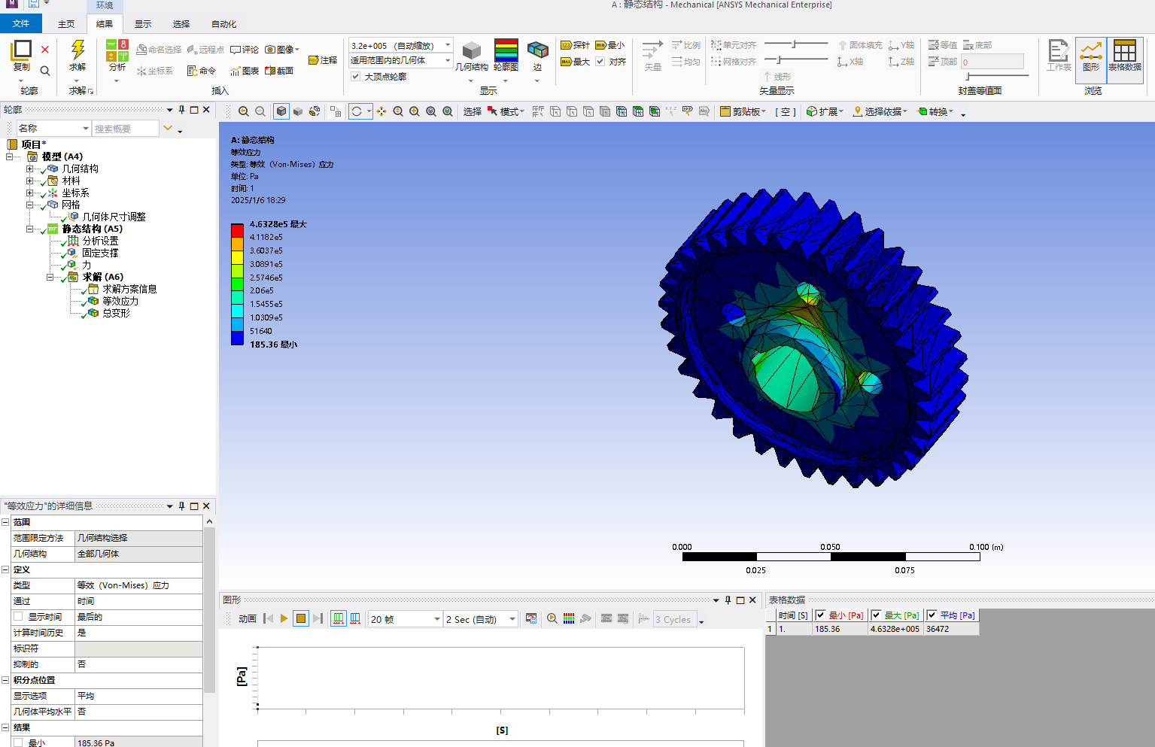The height and width of the screenshot is (747, 1155).
Task: Switch to the 主页 (Home) ribbon tab
Action: tap(66, 24)
